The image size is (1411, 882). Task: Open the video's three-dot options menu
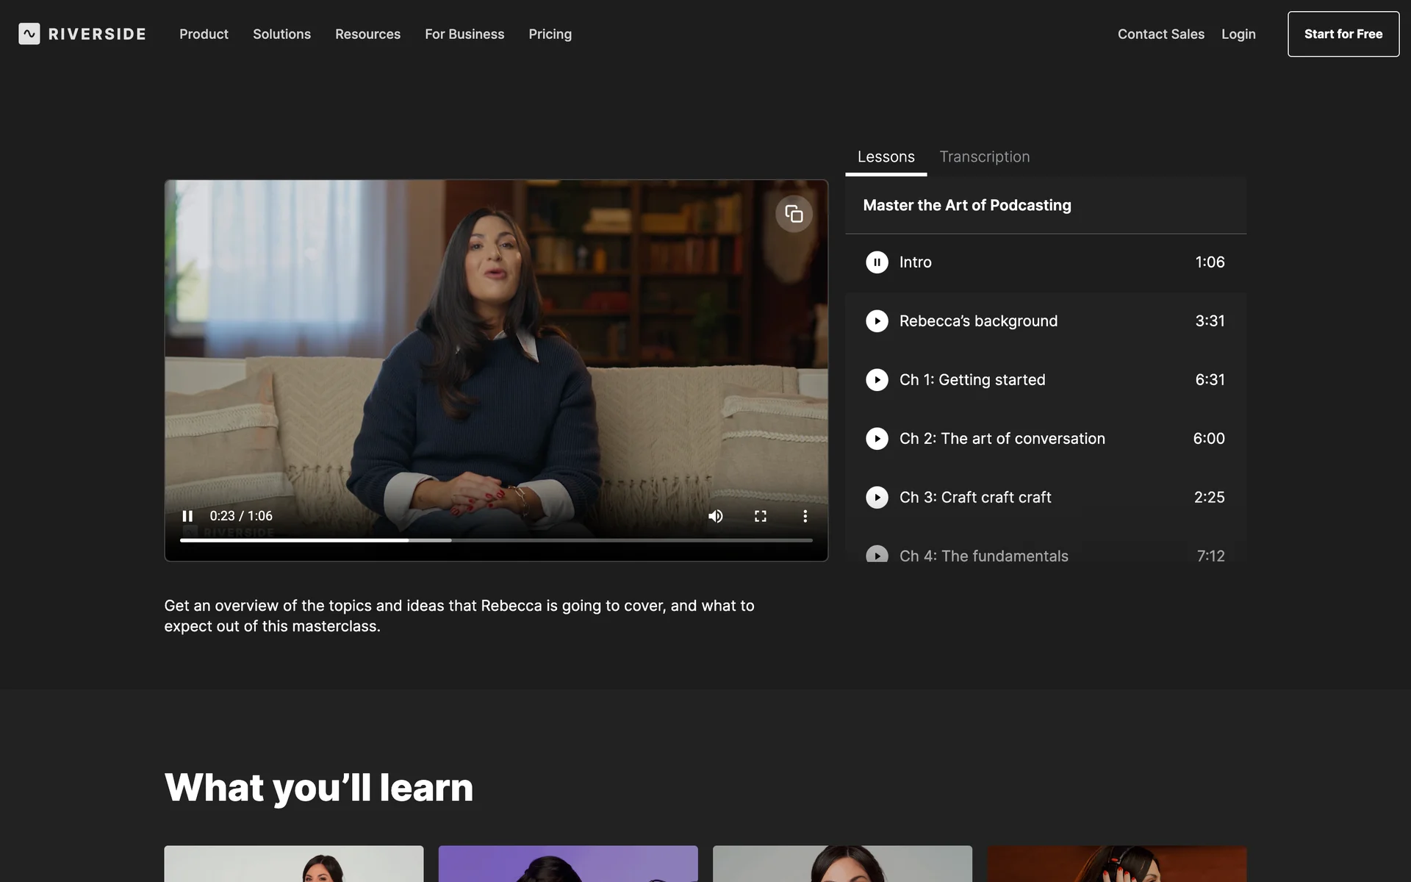click(x=805, y=516)
